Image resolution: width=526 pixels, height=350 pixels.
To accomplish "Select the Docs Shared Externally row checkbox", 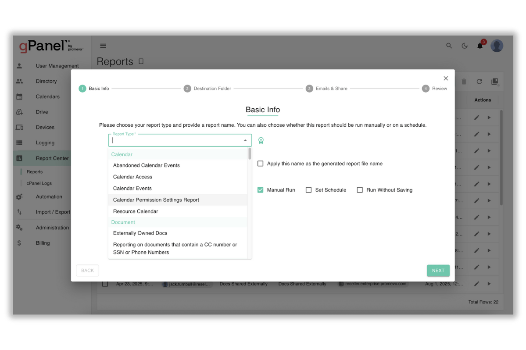I will point(105,284).
